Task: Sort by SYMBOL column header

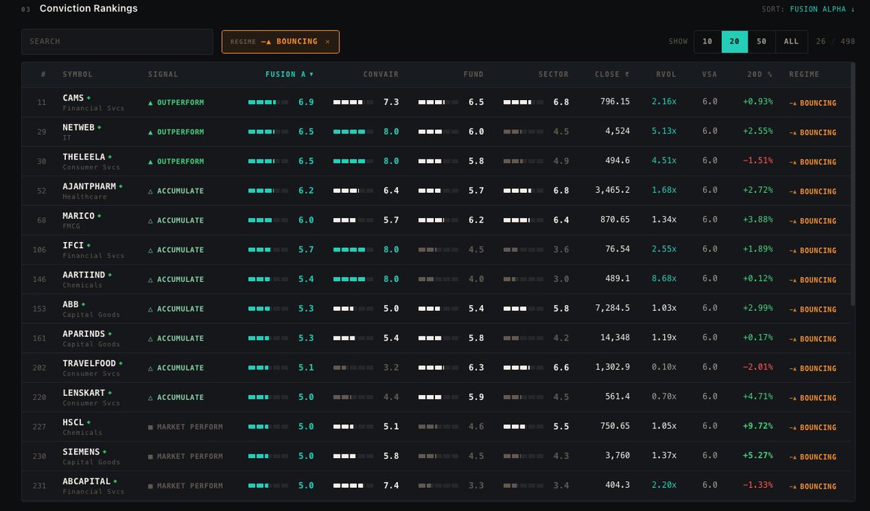Action: pyautogui.click(x=78, y=74)
